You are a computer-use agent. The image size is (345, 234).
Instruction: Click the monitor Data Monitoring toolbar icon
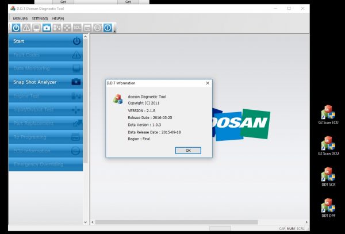pyautogui.click(x=36, y=28)
